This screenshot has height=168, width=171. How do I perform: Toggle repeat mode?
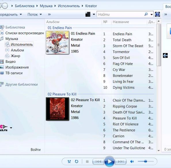pyautogui.click(x=77, y=161)
